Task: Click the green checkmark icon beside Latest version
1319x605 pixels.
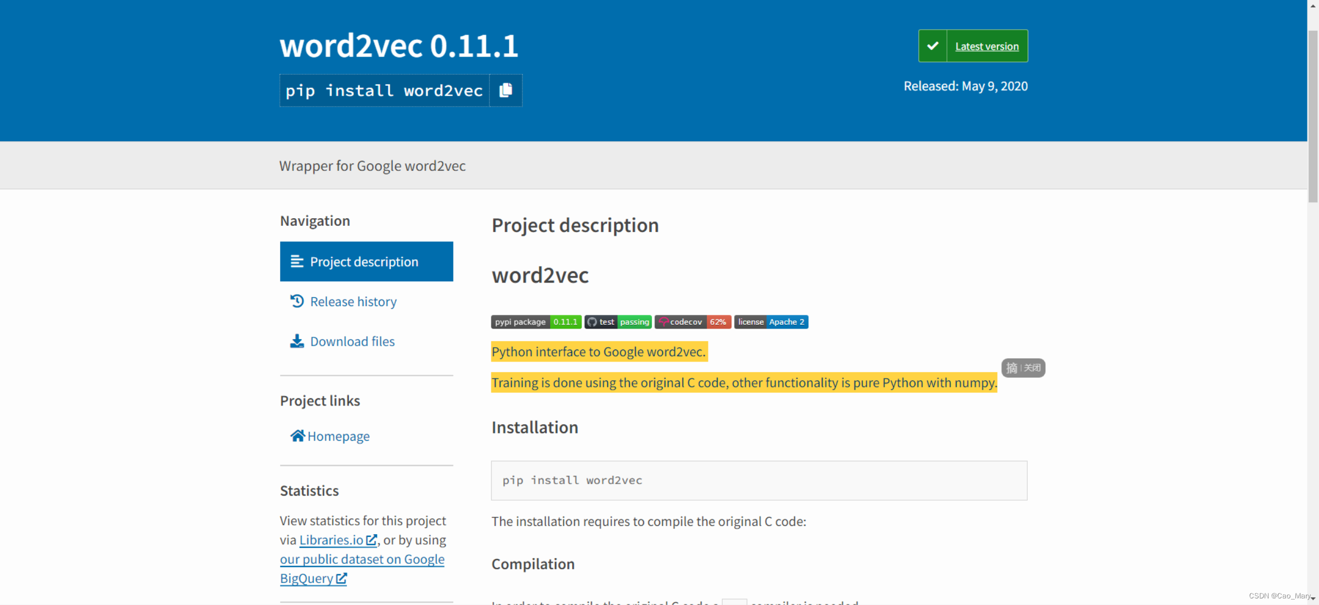Action: click(933, 46)
